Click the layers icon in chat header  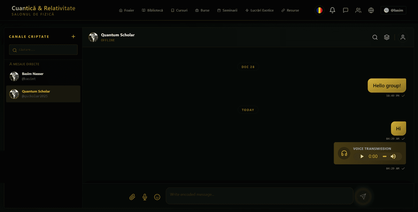point(387,38)
